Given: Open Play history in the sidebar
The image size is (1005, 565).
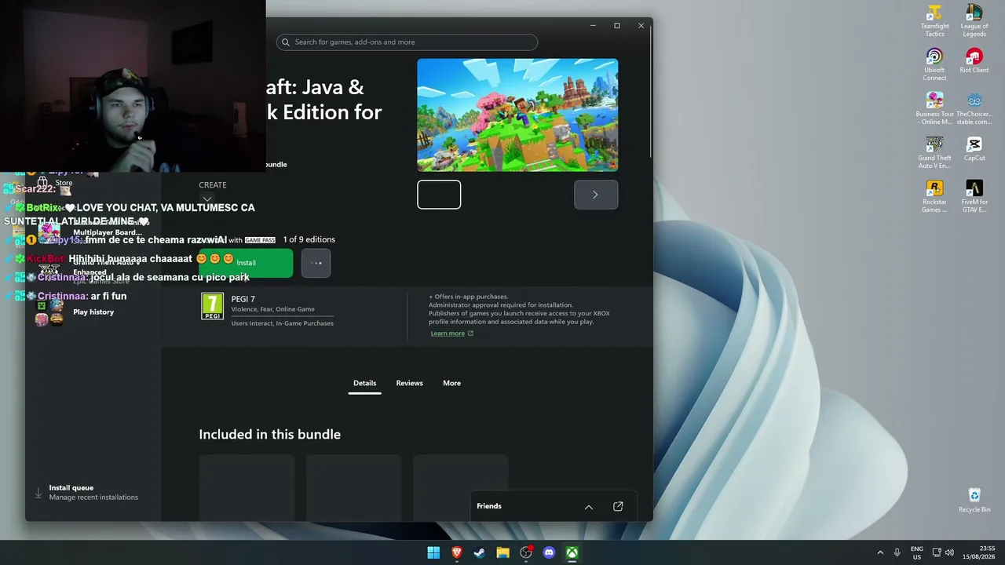Looking at the screenshot, I should (93, 312).
